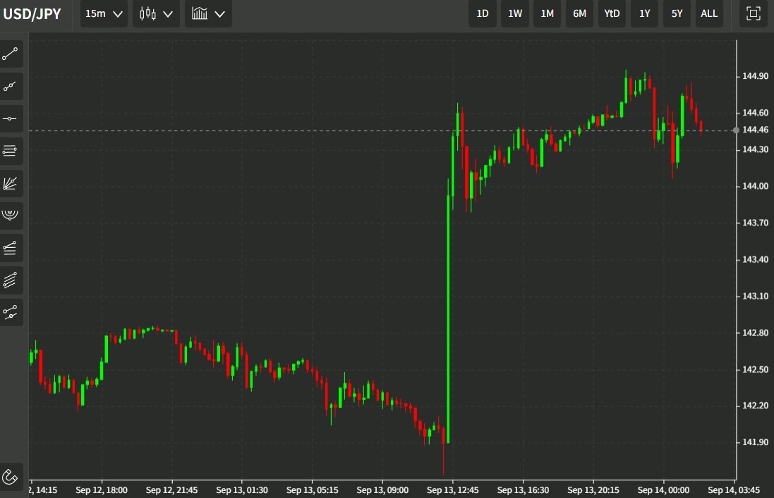Viewport: 774px width, 498px height.
Task: Click the 142.20 price axis label
Action: 755,406
